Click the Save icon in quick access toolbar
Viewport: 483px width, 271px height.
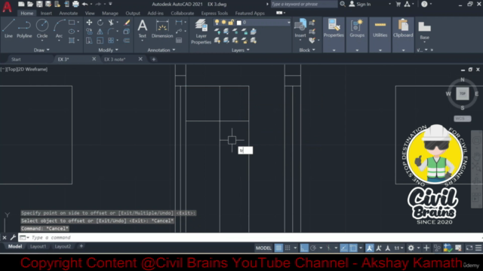coord(39,4)
